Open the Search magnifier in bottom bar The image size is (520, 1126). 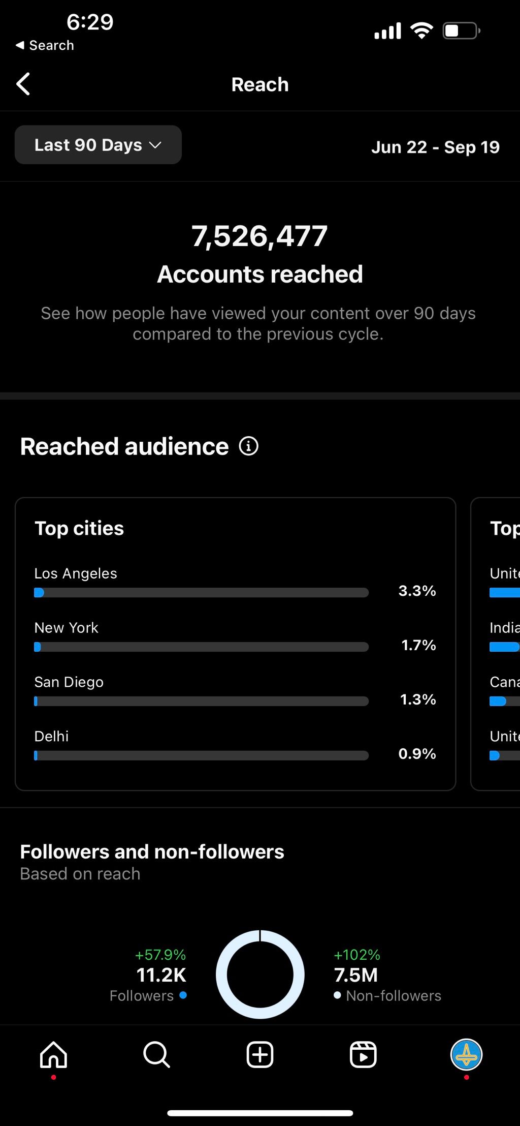click(x=156, y=1054)
